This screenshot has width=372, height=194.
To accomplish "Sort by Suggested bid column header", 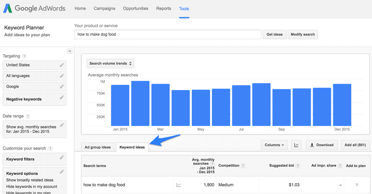I will (281, 165).
